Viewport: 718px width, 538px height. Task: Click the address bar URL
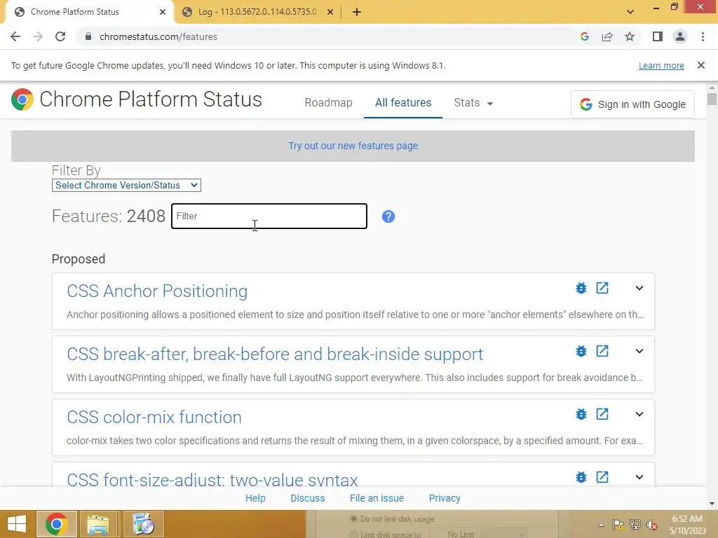click(x=158, y=36)
